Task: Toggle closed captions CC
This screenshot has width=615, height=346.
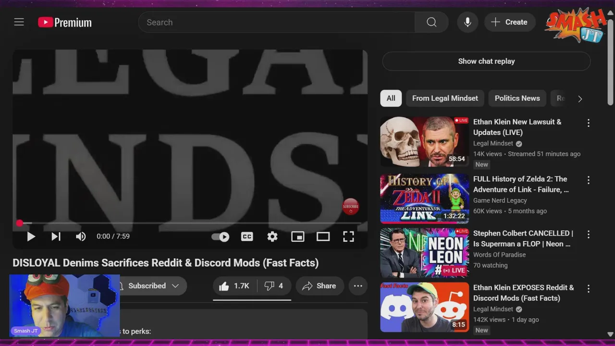Action: coord(247,236)
